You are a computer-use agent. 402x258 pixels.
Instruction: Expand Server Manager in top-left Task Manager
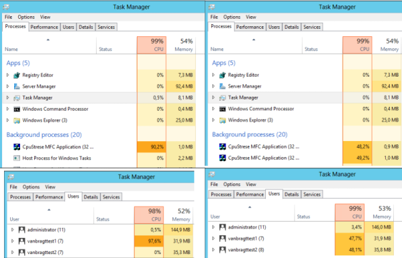click(7, 87)
